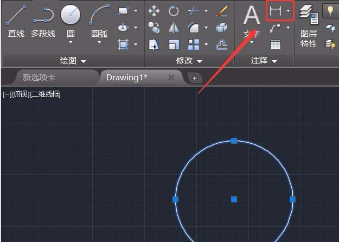Image resolution: width=339 pixels, height=242 pixels.
Task: Expand the Modify (修改) panel dropdown
Action: coord(189,61)
